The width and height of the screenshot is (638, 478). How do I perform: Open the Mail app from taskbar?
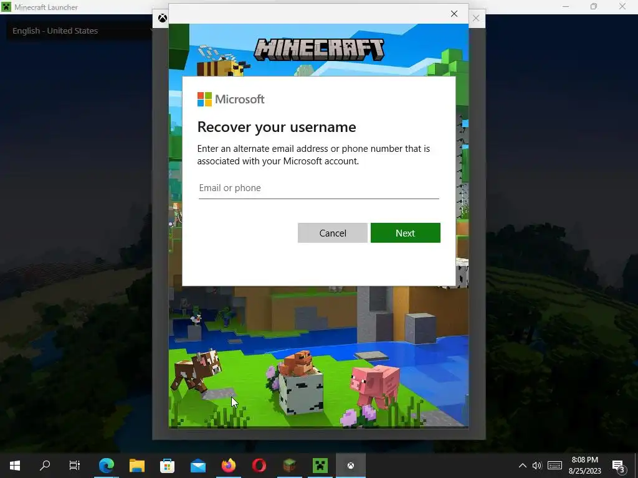[198, 466]
